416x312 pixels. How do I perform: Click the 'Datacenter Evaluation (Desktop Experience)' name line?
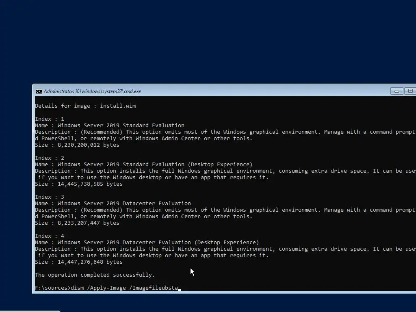coord(147,242)
